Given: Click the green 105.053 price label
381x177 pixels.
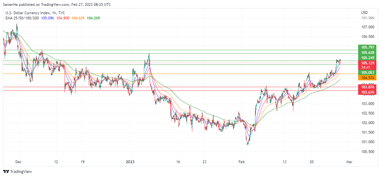Looking at the screenshot, I should click(x=368, y=73).
